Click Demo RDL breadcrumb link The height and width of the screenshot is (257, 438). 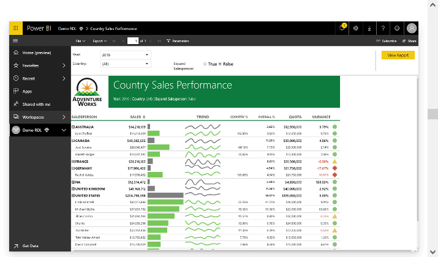click(x=67, y=29)
